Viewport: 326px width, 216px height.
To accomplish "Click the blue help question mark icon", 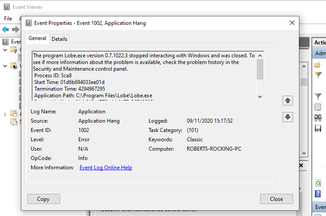I will tap(318, 194).
